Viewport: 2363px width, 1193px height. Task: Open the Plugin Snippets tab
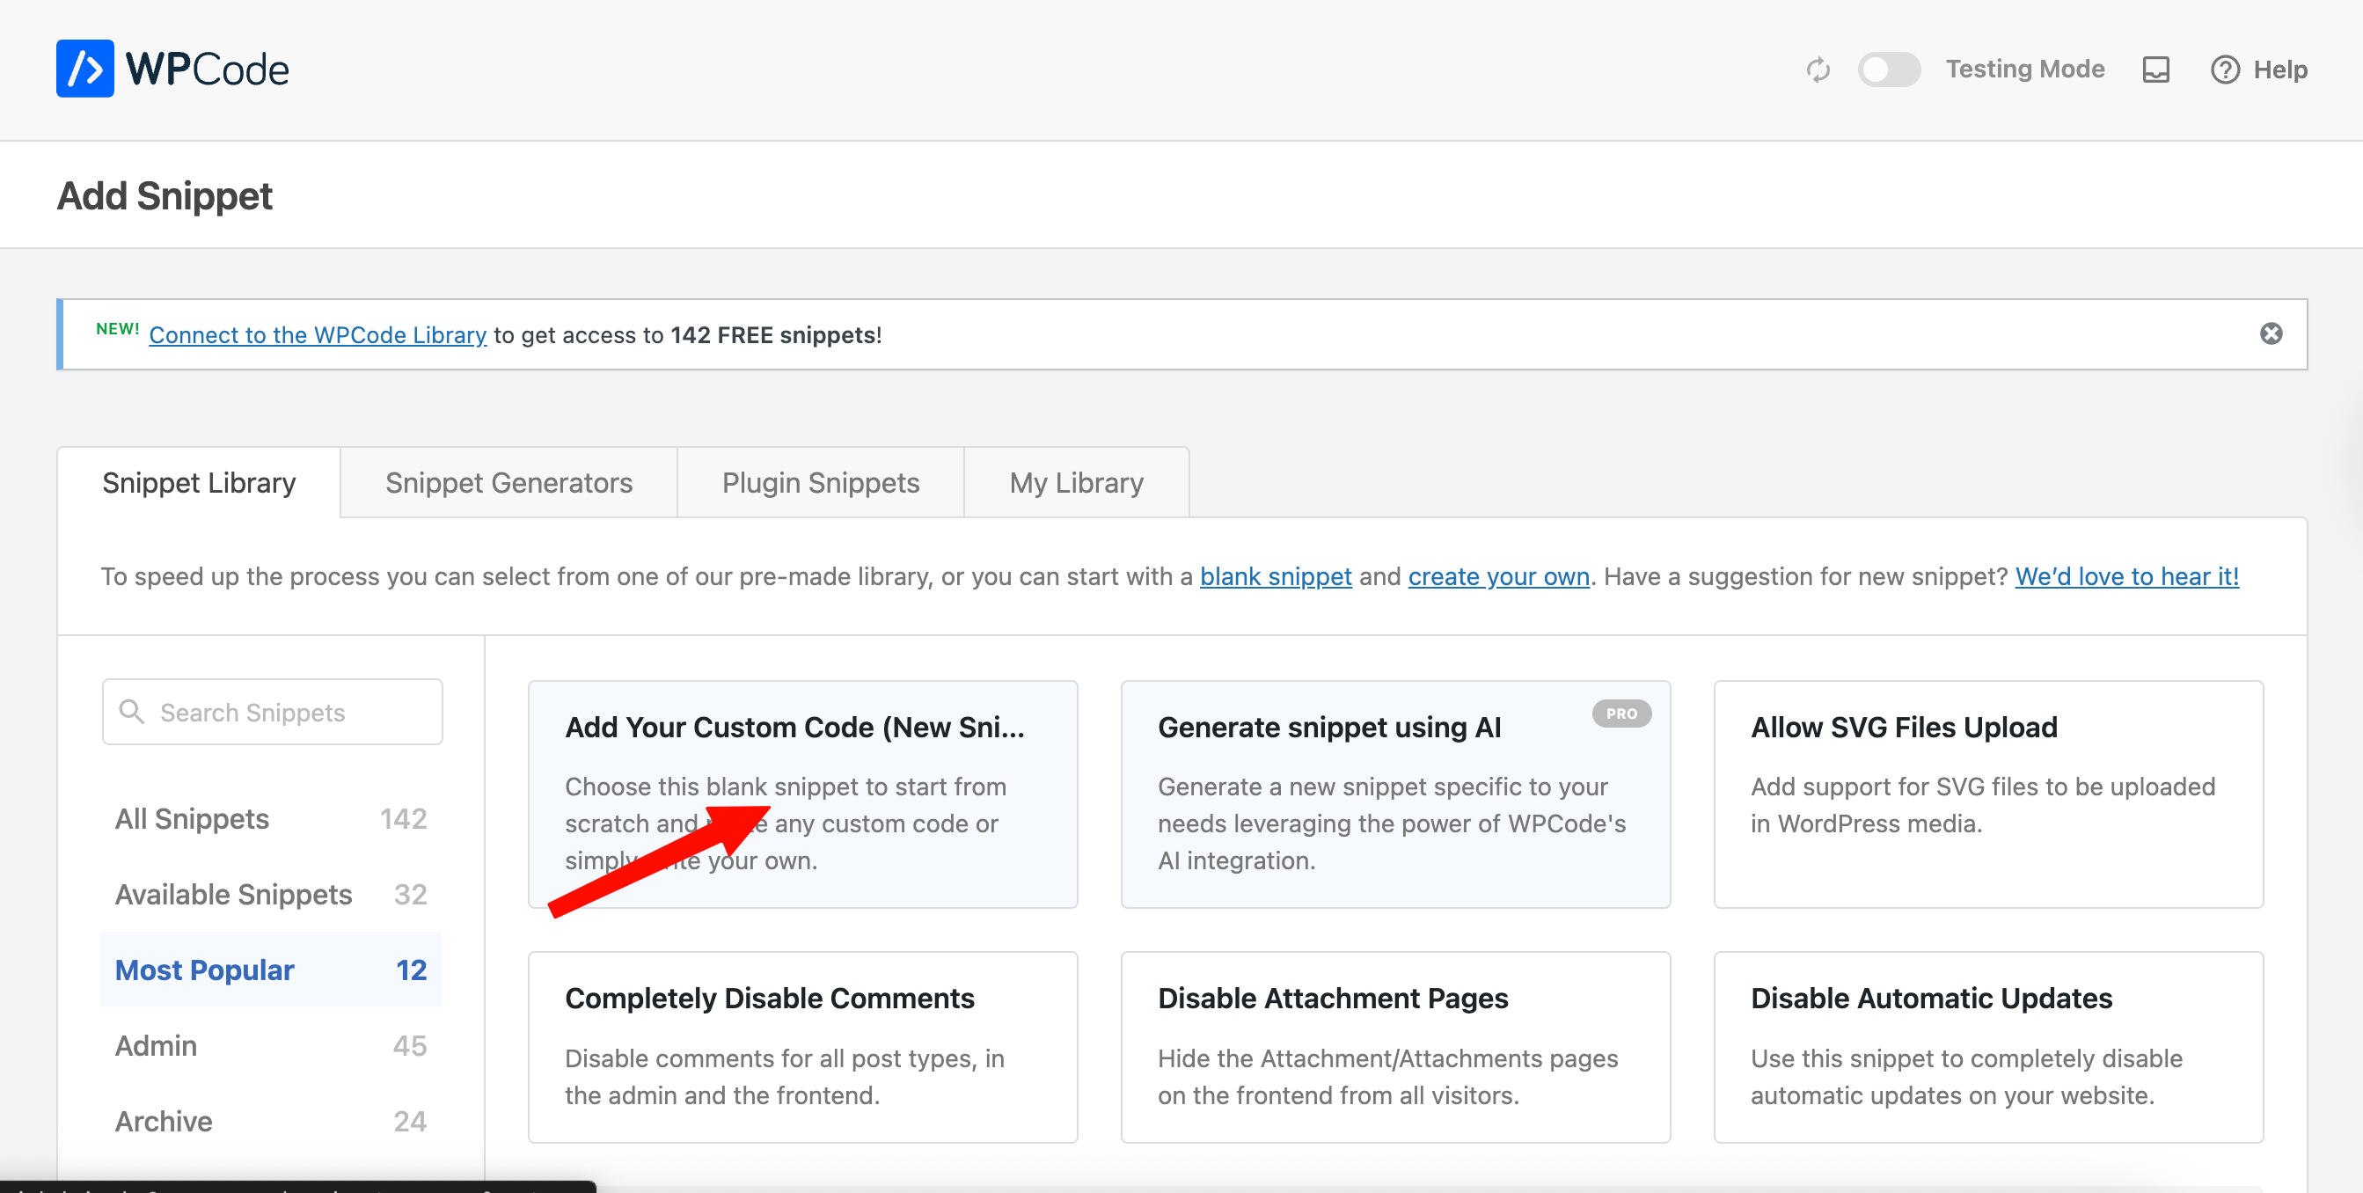tap(820, 483)
